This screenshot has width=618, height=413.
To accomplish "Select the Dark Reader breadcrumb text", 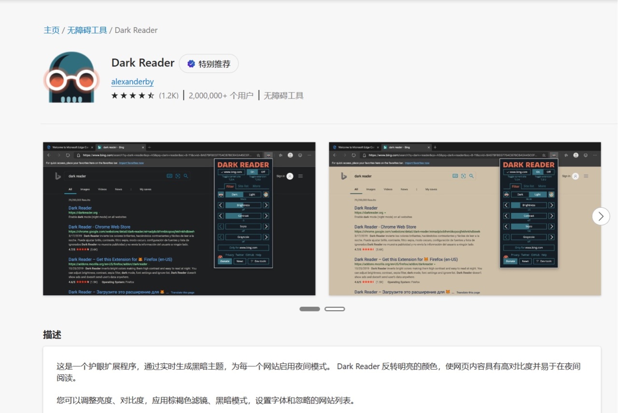I will [x=136, y=30].
